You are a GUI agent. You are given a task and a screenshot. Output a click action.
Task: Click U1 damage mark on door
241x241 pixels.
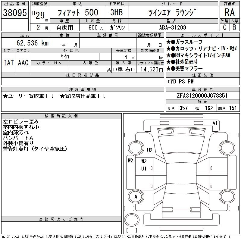click(144, 169)
